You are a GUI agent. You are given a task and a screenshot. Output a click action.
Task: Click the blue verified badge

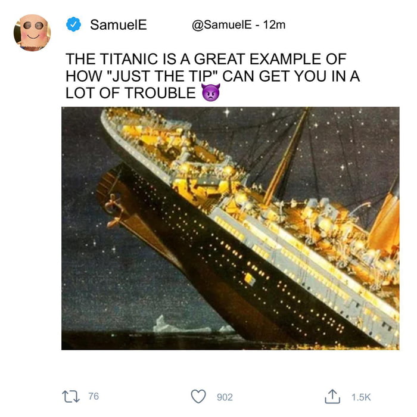click(74, 24)
